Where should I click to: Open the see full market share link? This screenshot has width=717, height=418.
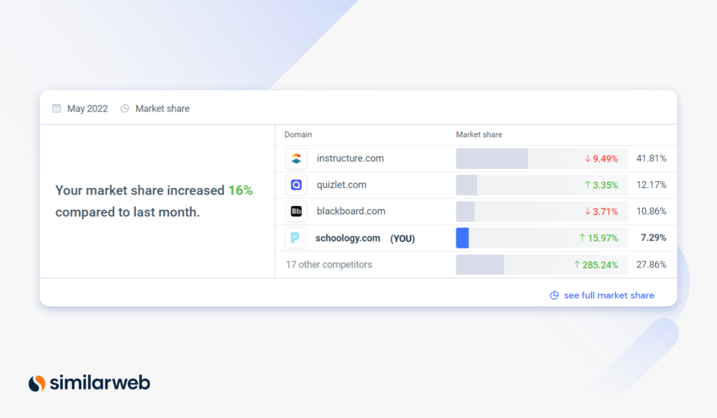(x=602, y=296)
